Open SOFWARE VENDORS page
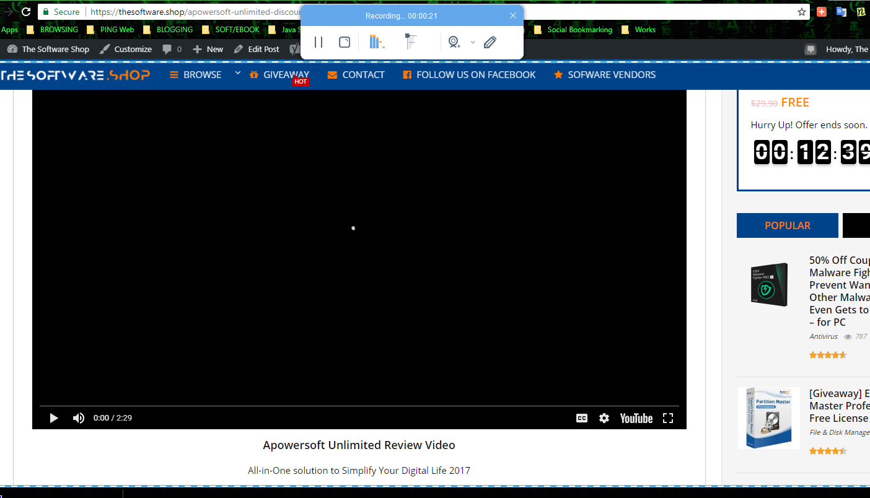The image size is (870, 498). coord(605,75)
